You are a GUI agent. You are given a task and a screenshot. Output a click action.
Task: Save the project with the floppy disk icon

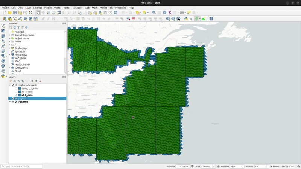15,13
